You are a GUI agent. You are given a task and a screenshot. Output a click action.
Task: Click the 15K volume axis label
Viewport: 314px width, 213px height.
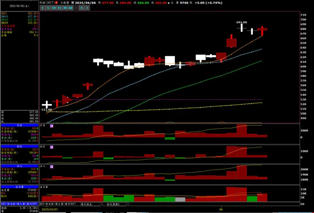tap(303, 189)
